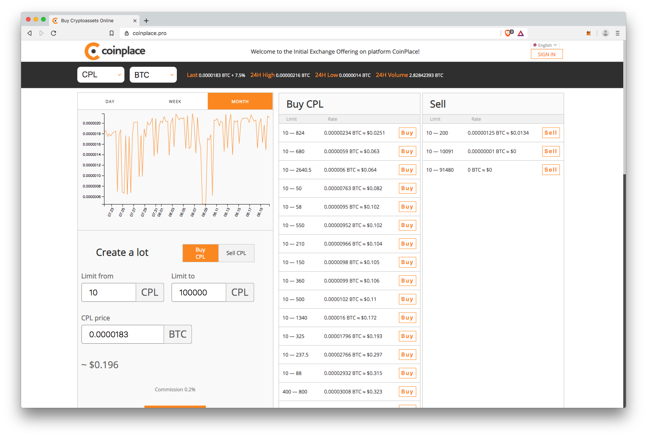Screen dimensions: 647x438
Task: Switch chart to DAY view
Action: click(110, 101)
